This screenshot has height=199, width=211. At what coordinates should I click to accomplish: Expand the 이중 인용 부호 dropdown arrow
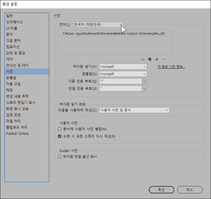click(144, 81)
